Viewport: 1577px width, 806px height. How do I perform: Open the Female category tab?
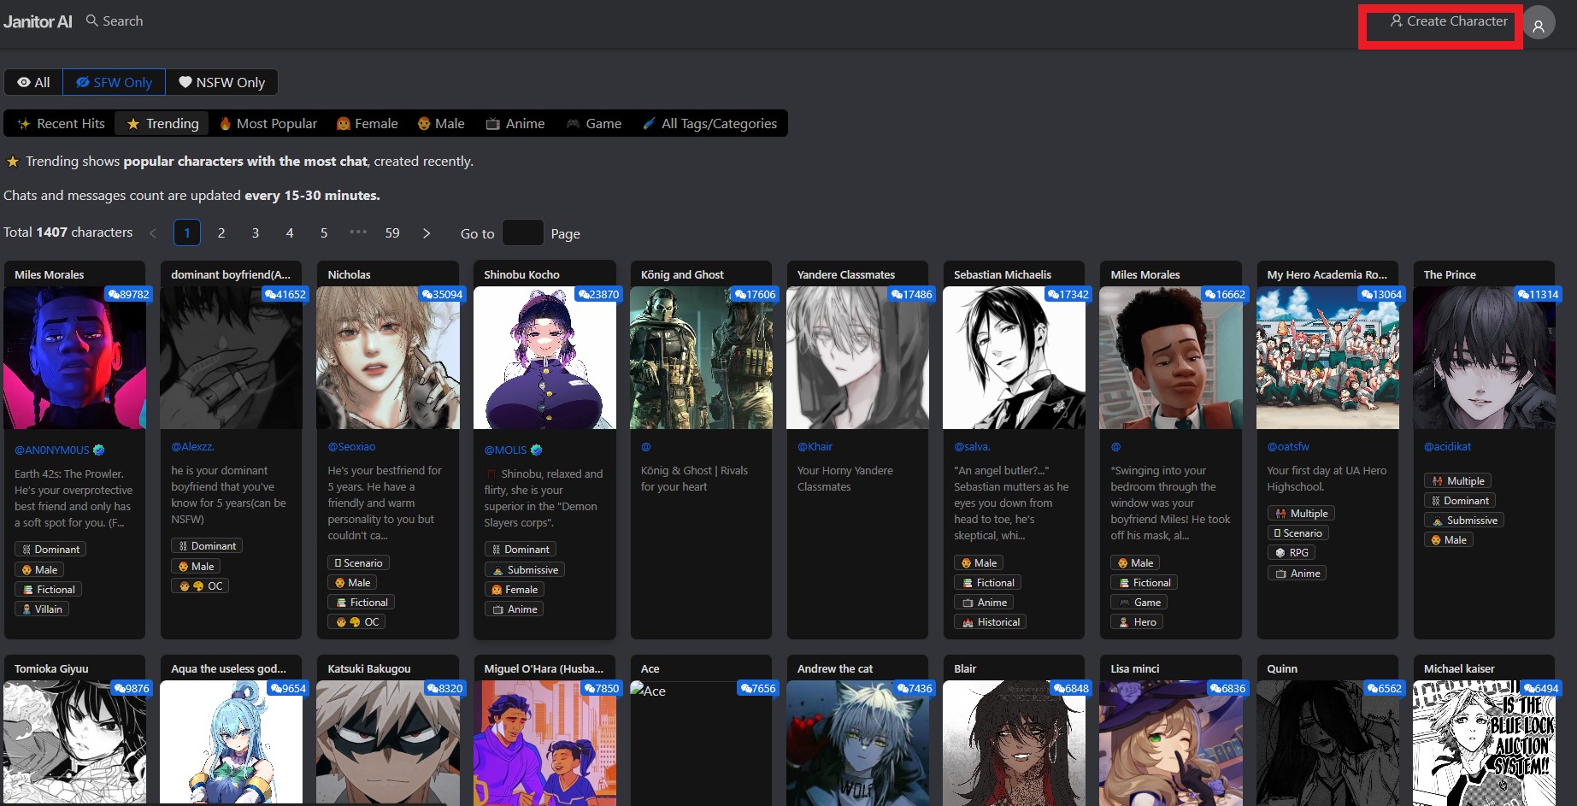tap(368, 123)
